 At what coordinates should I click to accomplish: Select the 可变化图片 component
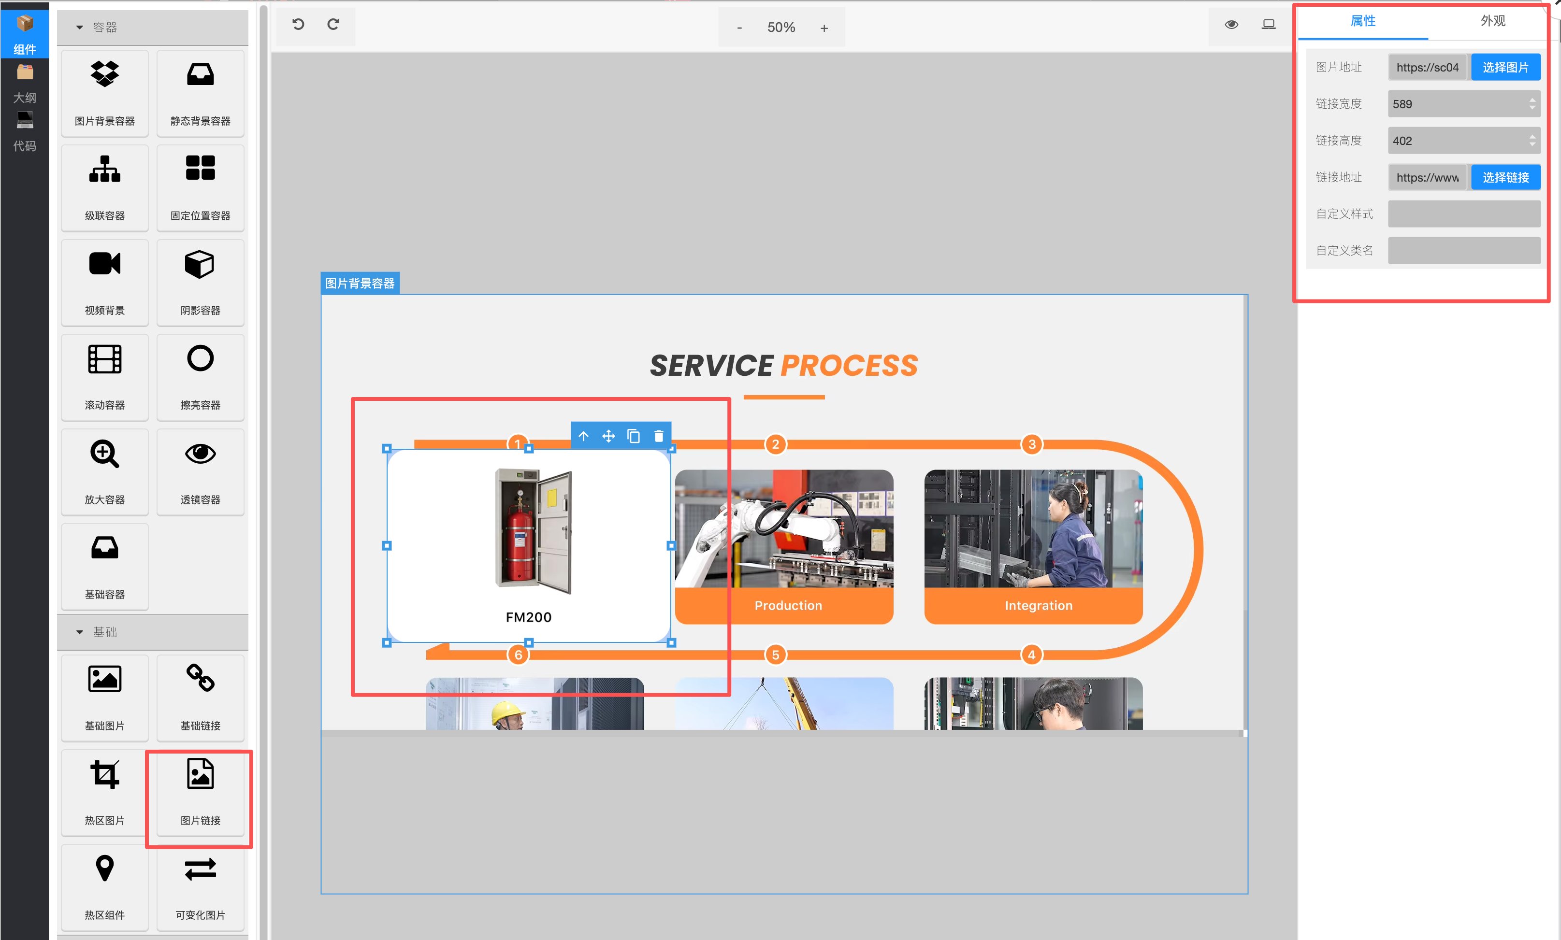pyautogui.click(x=200, y=887)
